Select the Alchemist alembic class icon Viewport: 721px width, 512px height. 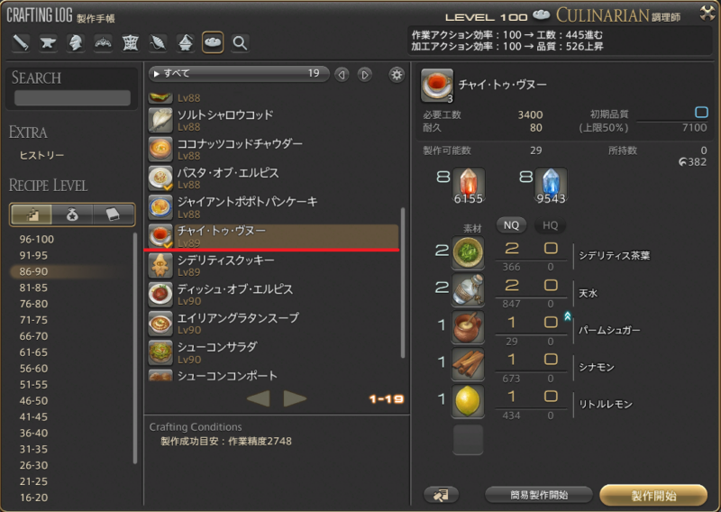pos(186,42)
